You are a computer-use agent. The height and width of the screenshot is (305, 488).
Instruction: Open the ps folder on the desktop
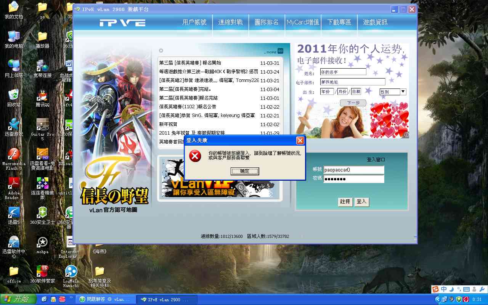[x=42, y=11]
